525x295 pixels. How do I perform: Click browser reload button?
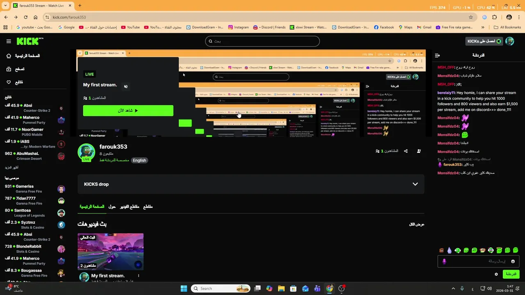pos(25,17)
